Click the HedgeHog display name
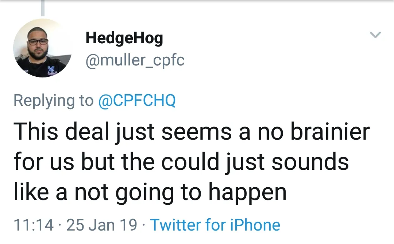 124,39
